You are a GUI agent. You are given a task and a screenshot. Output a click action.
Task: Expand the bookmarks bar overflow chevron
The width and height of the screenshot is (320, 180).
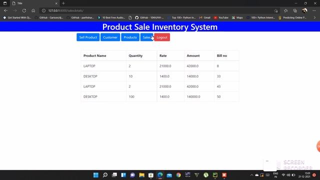(x=314, y=18)
